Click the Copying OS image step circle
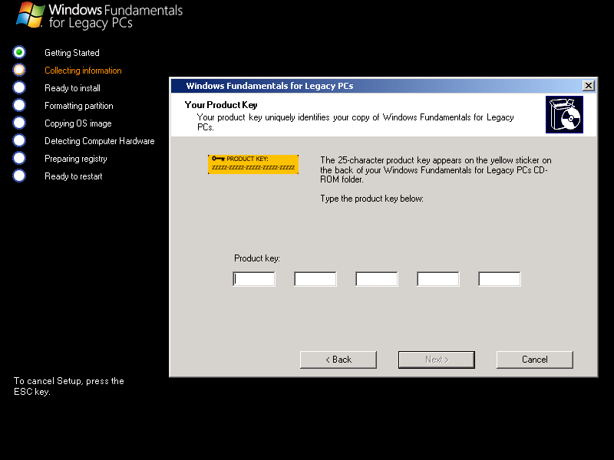The image size is (614, 460). pos(19,123)
